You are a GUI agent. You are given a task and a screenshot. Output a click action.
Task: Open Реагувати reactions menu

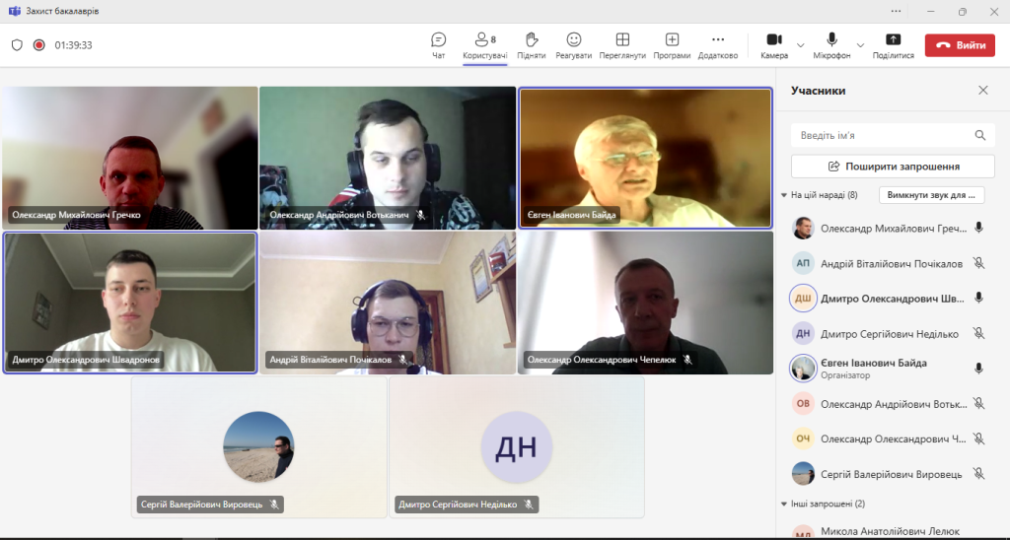pyautogui.click(x=574, y=45)
